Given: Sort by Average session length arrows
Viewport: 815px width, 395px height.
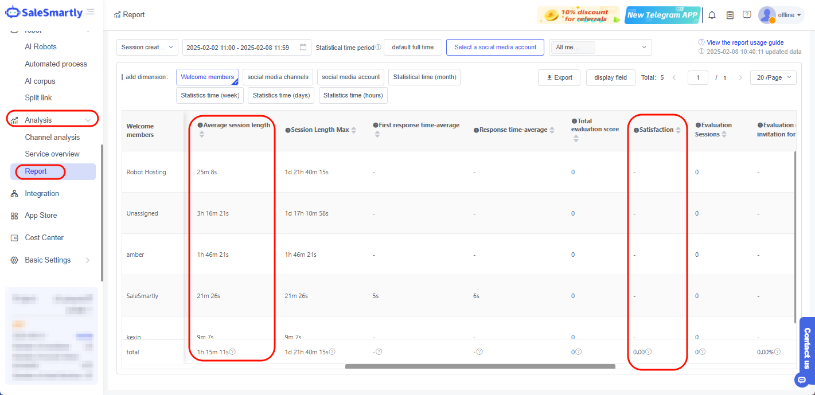Looking at the screenshot, I should tap(201, 134).
